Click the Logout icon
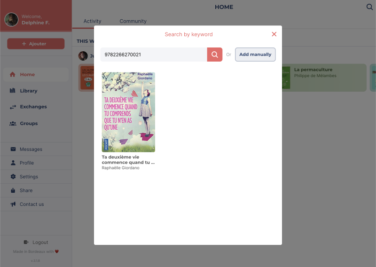 [26, 242]
